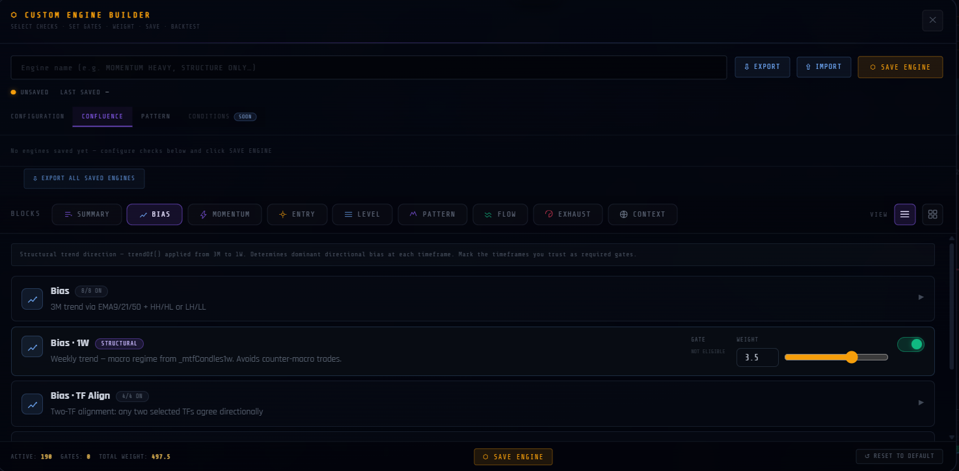Click the Bias row trend icon
Screen dimensions: 959x471
click(32, 299)
